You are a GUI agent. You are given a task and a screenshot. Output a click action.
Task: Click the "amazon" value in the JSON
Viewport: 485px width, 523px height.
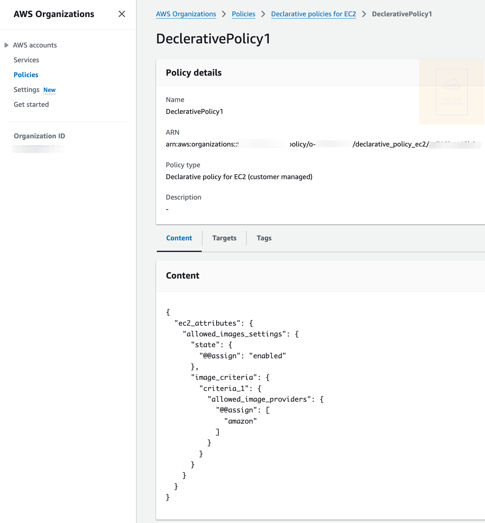click(240, 421)
